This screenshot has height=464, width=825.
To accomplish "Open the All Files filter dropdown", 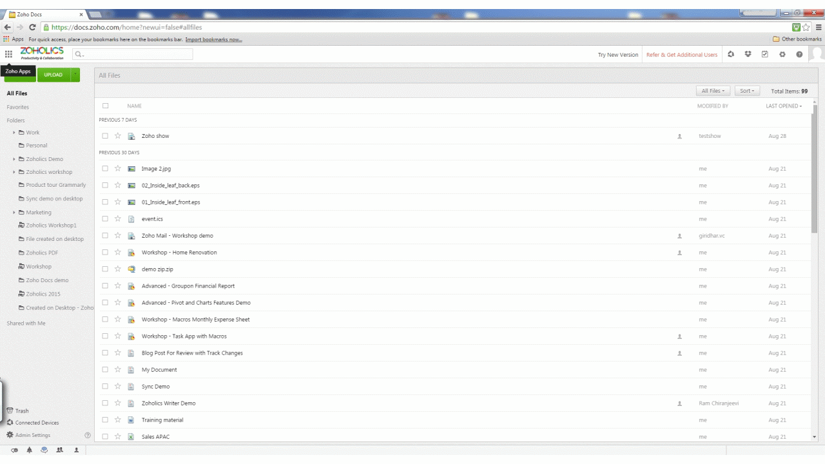I will pos(713,91).
